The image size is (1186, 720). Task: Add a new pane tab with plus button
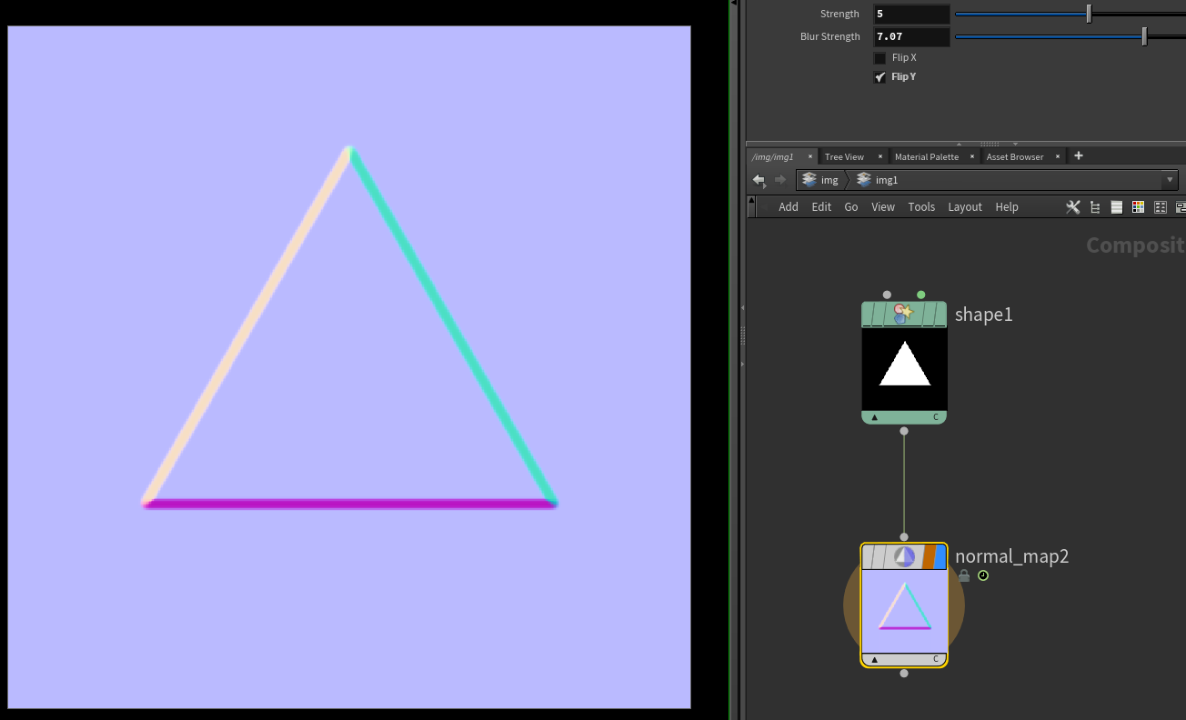point(1079,155)
